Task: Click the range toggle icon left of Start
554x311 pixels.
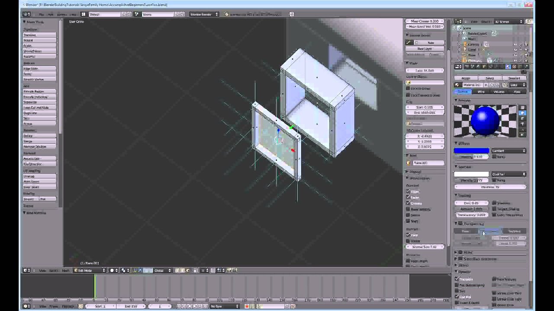Action: click(x=81, y=306)
